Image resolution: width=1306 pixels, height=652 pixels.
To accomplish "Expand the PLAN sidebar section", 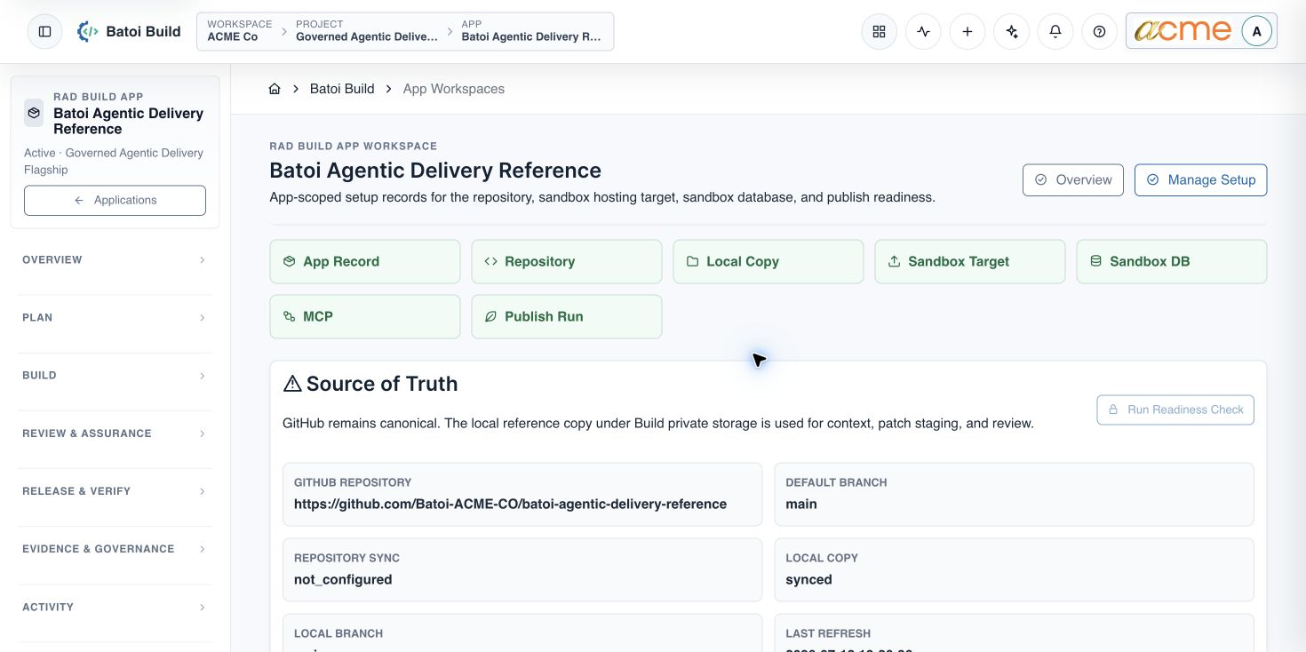I will pos(115,317).
